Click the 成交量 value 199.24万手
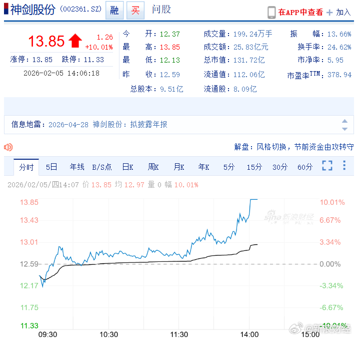 [x=252, y=34]
